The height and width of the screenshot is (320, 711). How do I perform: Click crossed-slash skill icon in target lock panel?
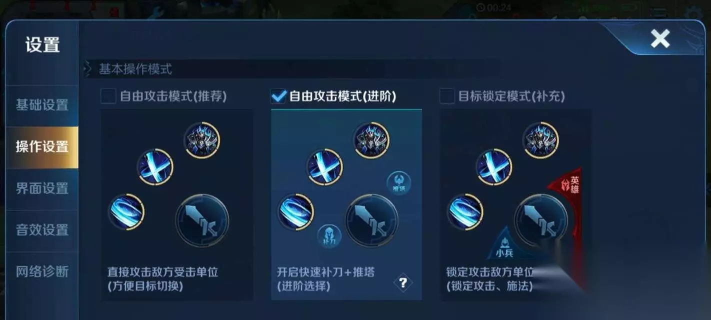pyautogui.click(x=493, y=166)
